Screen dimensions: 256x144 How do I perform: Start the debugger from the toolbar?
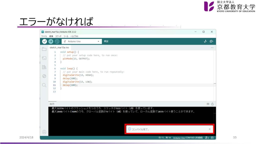pyautogui.click(x=57, y=41)
